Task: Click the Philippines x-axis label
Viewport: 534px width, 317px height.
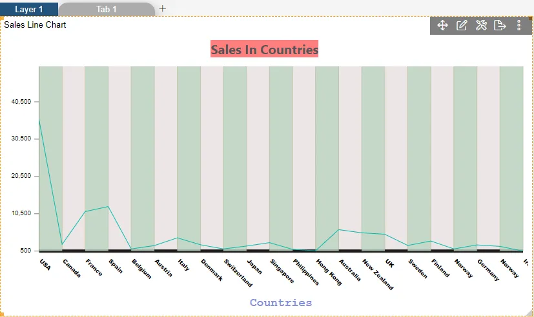Action: click(305, 272)
